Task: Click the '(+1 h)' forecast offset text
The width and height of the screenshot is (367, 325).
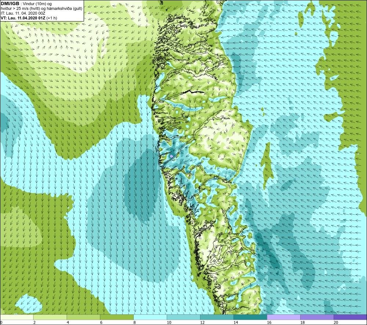Action: [x=52, y=18]
